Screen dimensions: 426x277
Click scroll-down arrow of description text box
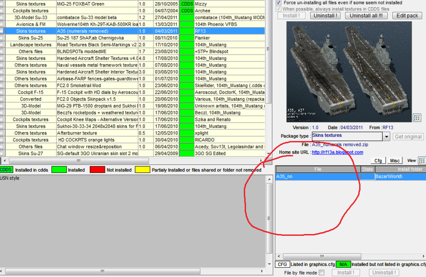(269, 264)
